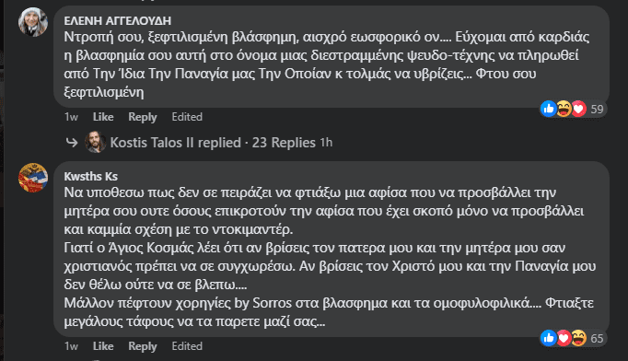Reply to ΕΛΕΝΗ ΑΓΓΕΛΟΥΔΗ's comment
628x361 pixels.
click(x=142, y=117)
